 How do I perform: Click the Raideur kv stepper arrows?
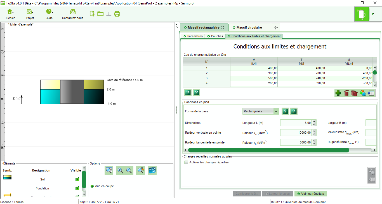pos(314,133)
